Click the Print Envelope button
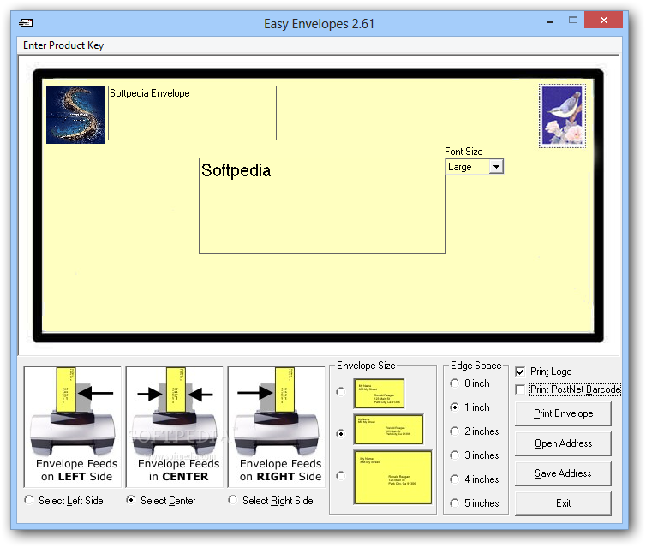The image size is (646, 547). tap(563, 413)
